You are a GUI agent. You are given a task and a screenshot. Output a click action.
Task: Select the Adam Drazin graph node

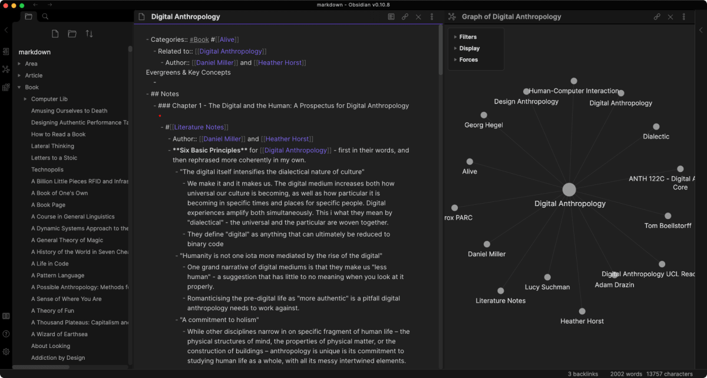(x=615, y=275)
